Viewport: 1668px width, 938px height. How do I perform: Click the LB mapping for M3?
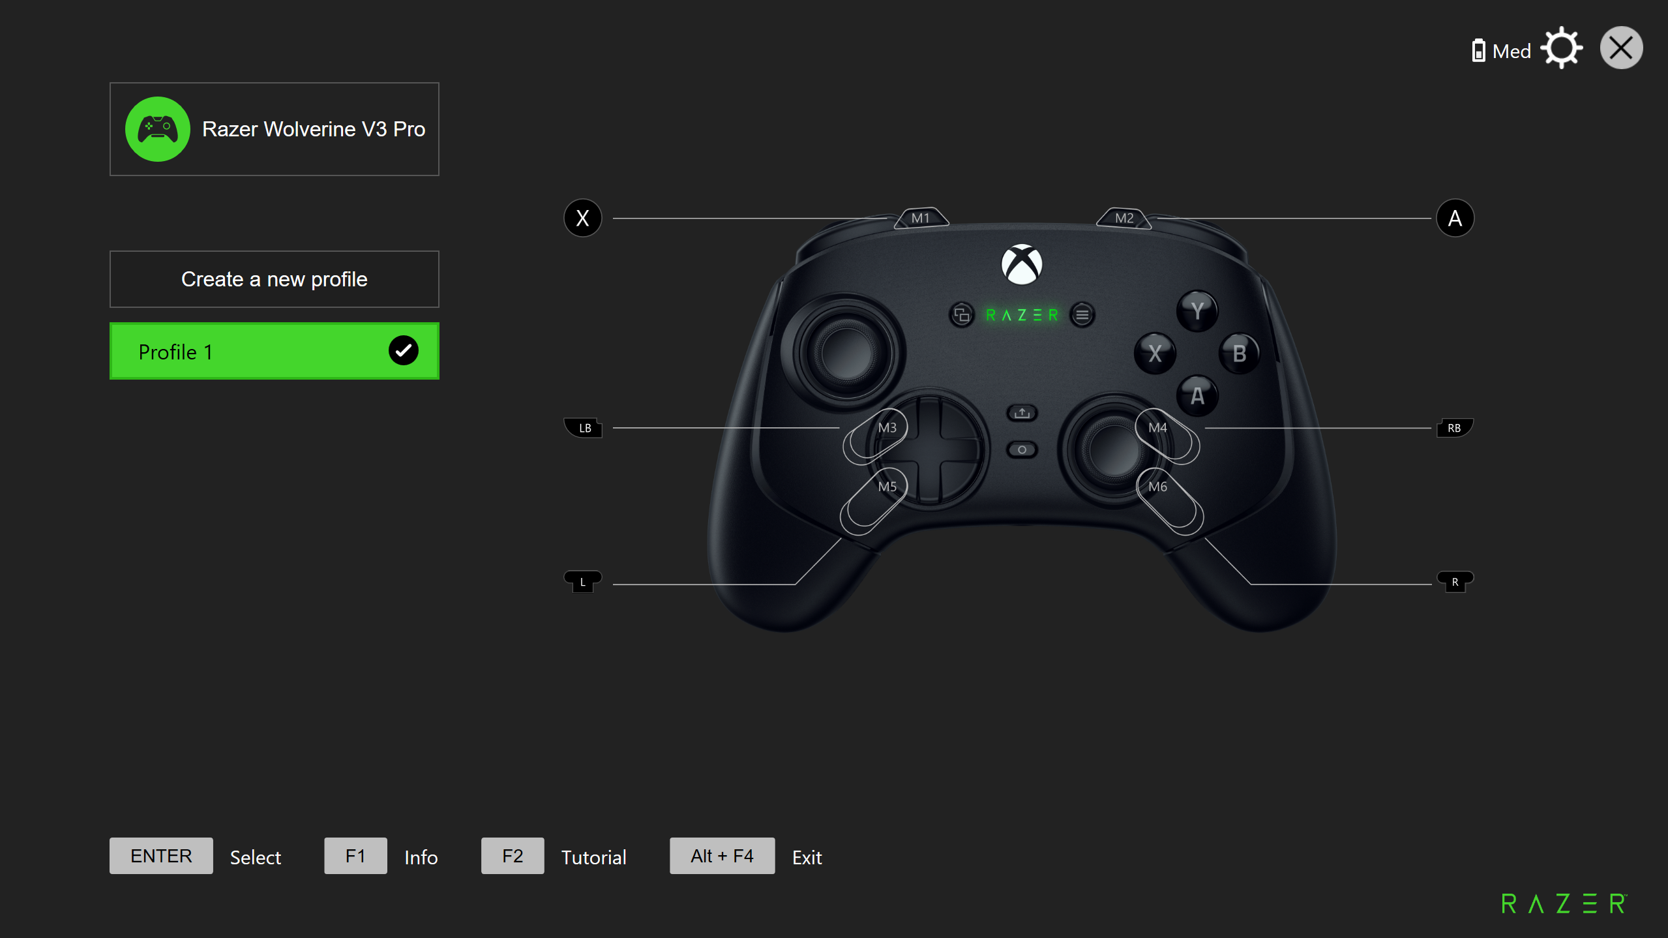[583, 428]
